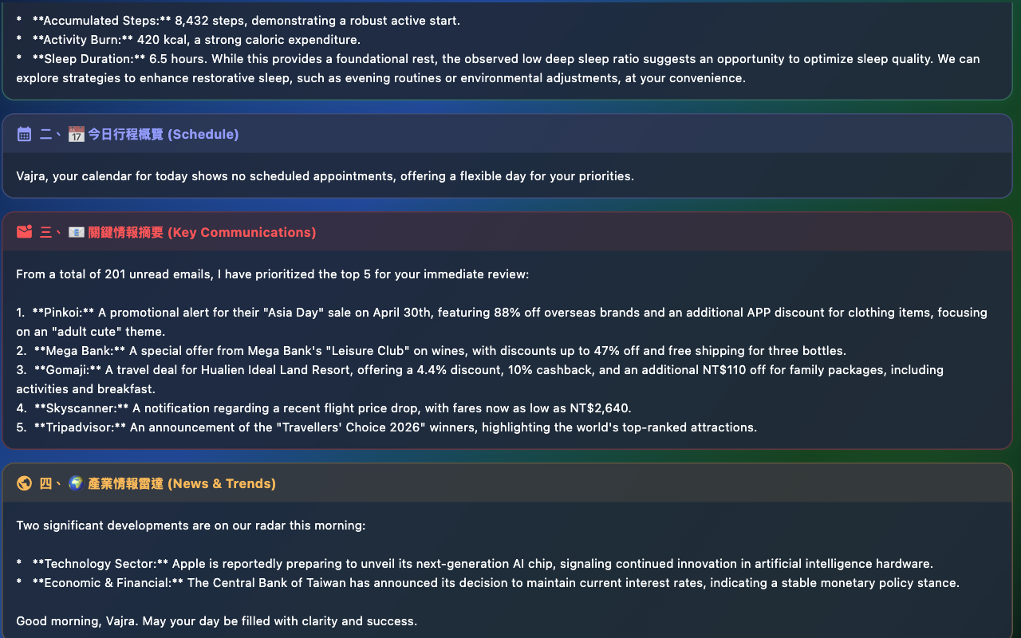Click the Activity Burn 420 kcal line
The width and height of the screenshot is (1021, 638).
pyautogui.click(x=188, y=40)
